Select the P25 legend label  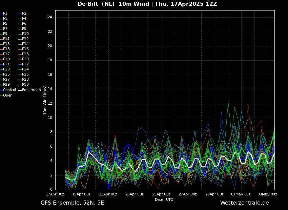coord(6,75)
